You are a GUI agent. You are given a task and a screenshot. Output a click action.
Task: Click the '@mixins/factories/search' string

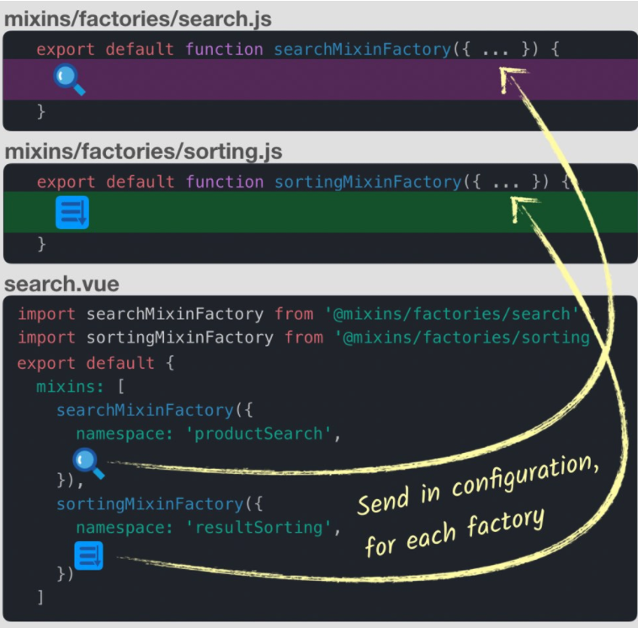click(452, 314)
